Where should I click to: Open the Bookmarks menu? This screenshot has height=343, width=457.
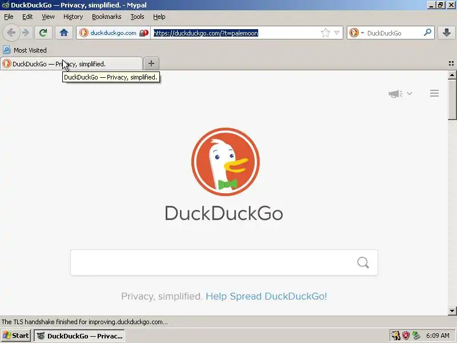107,17
